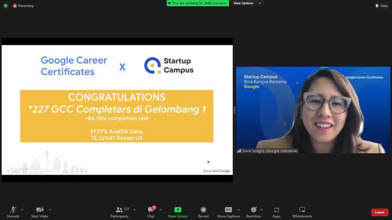Screen dimensions: 392x220
Task: Click the 'You are viewing SC_Adib's screen' banner
Action: (x=198, y=3)
